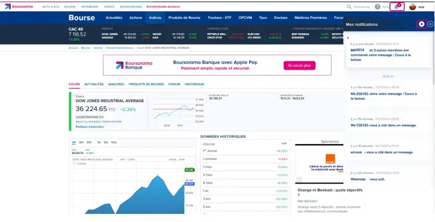Go to Indices in Bourse navigation
The image size is (435, 222).
(155, 18)
